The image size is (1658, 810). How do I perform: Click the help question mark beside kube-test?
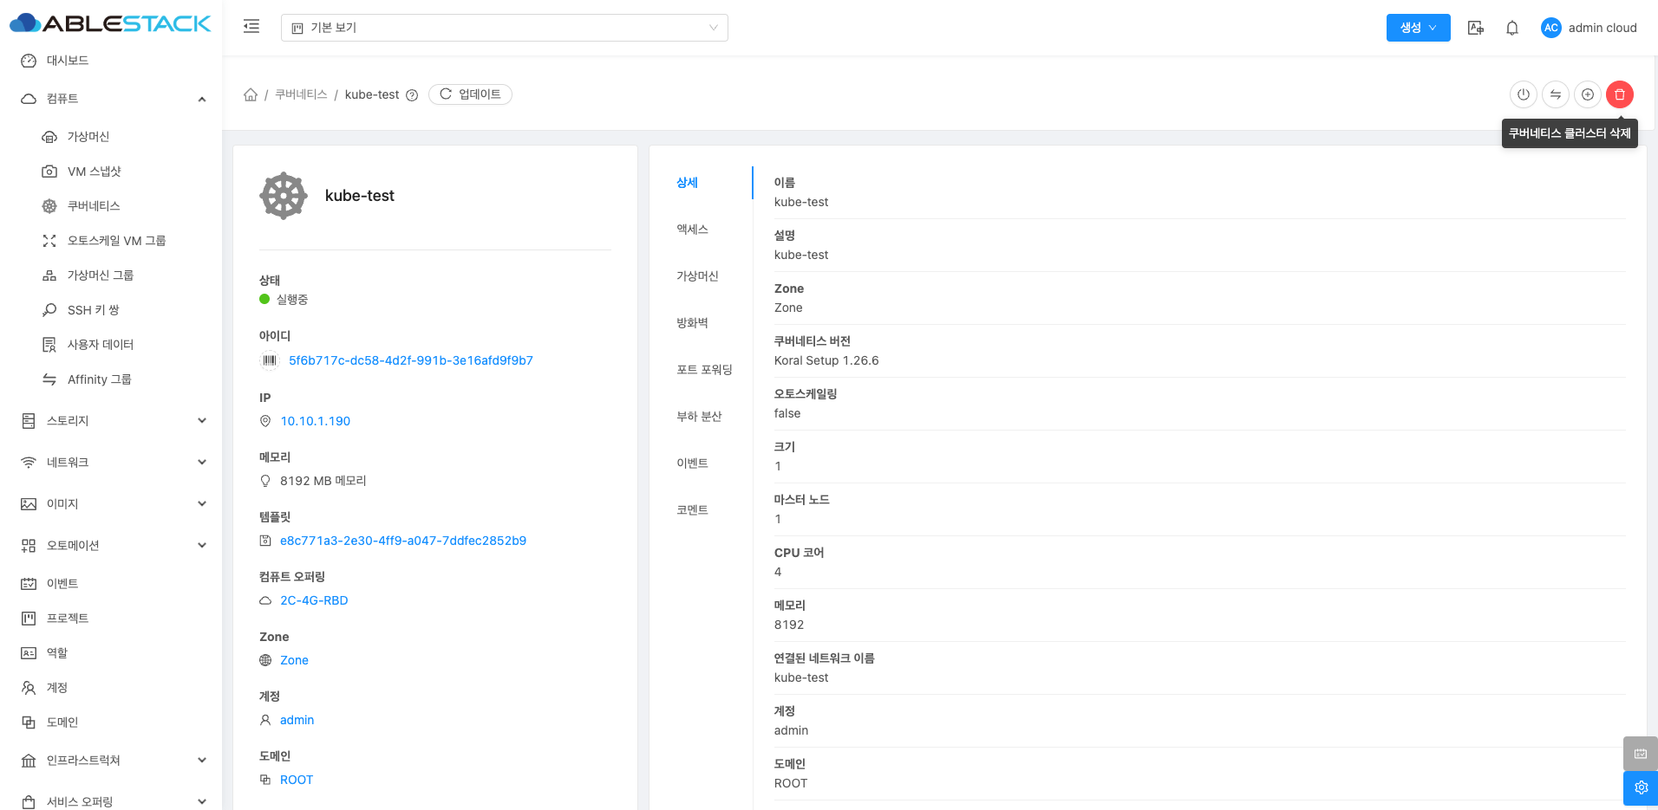click(412, 95)
